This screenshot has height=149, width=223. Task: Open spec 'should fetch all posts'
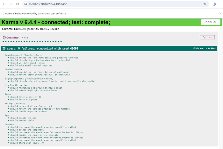coord(24,100)
